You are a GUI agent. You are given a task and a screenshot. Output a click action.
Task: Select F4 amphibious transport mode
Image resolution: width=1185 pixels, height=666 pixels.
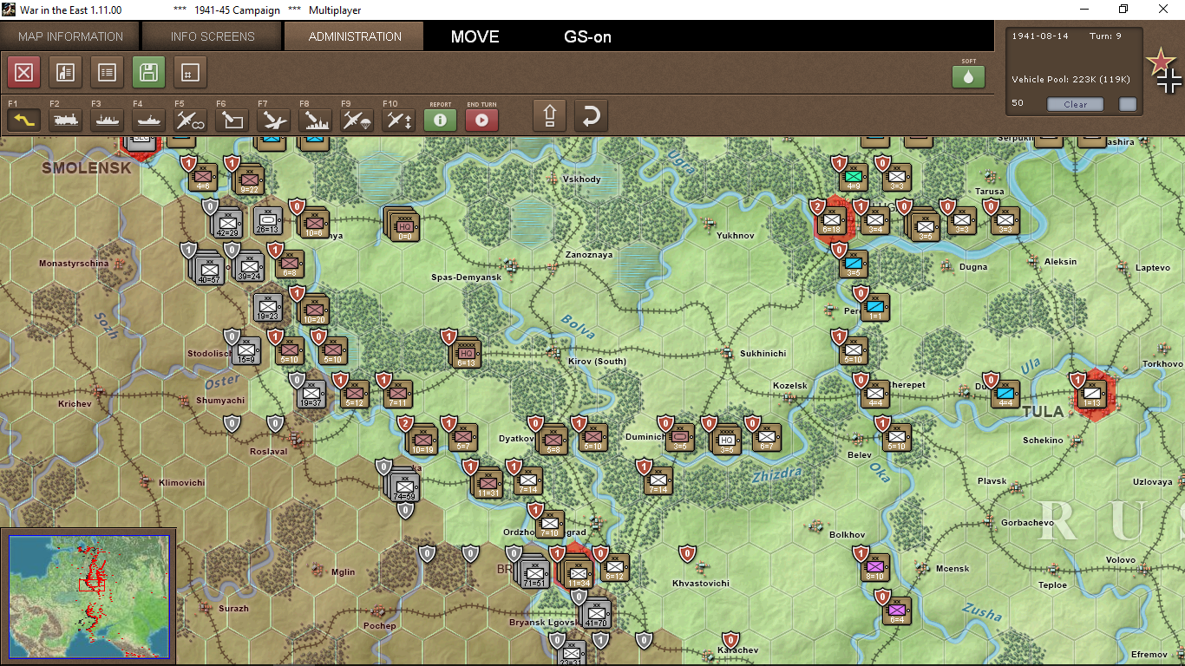148,120
